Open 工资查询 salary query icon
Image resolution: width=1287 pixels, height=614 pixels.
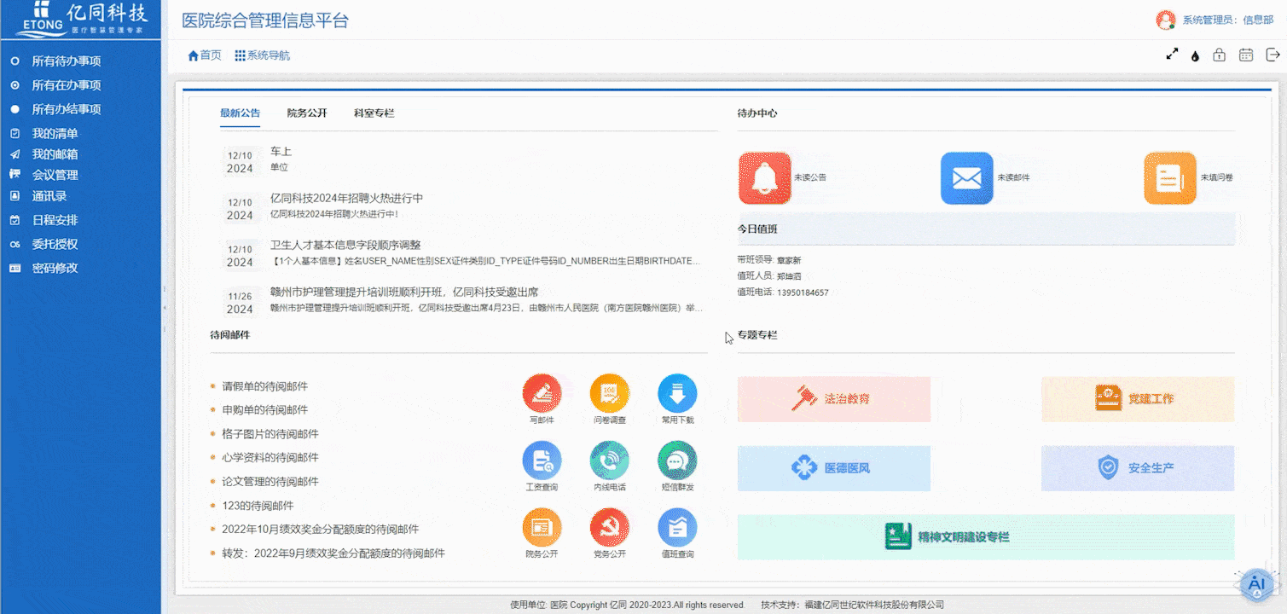tap(542, 460)
